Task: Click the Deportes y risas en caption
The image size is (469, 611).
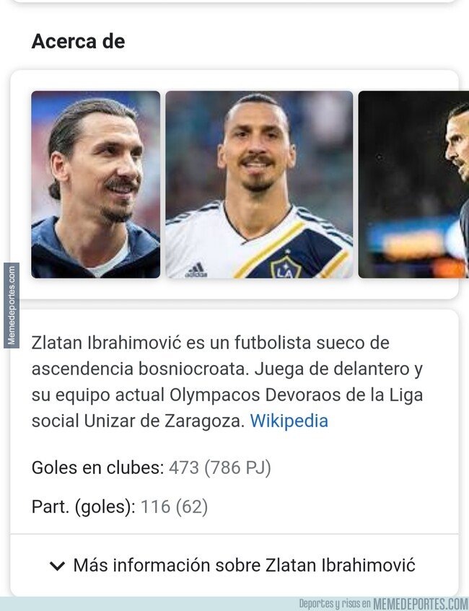Action: [335, 604]
